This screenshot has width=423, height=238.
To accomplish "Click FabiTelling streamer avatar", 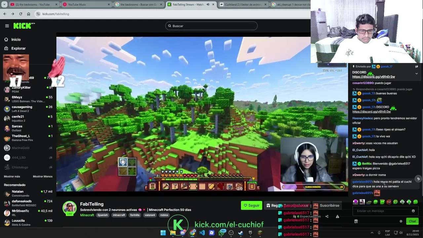I will point(70,208).
